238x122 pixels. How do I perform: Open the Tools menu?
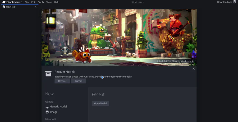coord(41,2)
